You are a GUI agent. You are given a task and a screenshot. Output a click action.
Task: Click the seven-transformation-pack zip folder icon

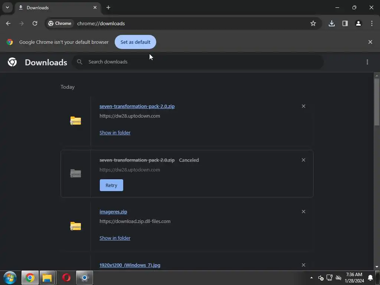(x=76, y=121)
